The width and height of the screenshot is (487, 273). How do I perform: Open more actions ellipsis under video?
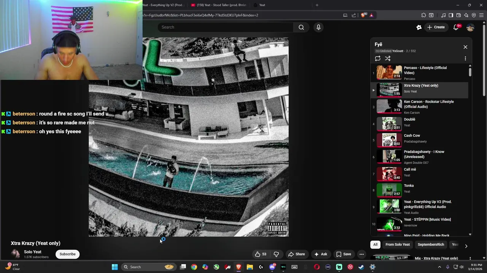coord(362,254)
